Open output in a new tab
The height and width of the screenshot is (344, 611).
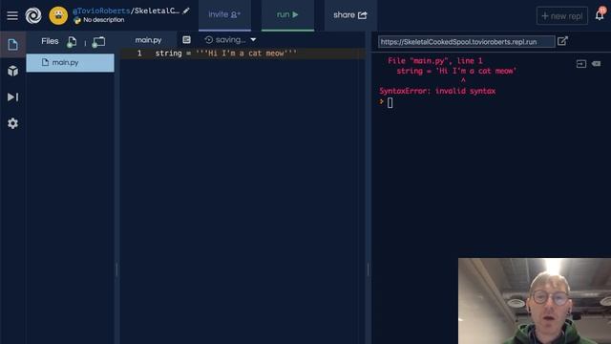(562, 41)
